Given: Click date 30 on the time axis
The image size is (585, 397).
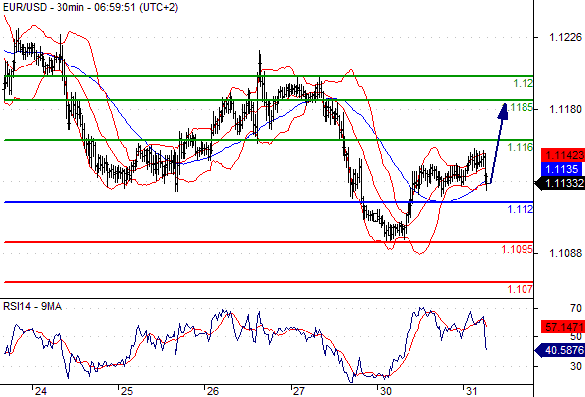Looking at the screenshot, I should [x=386, y=391].
